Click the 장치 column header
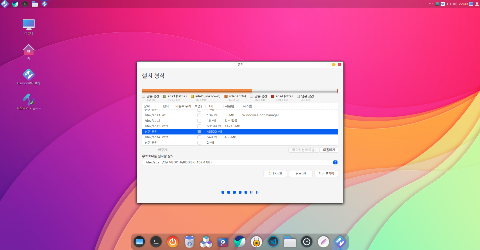Image resolution: width=480 pixels, height=250 pixels. coord(147,106)
